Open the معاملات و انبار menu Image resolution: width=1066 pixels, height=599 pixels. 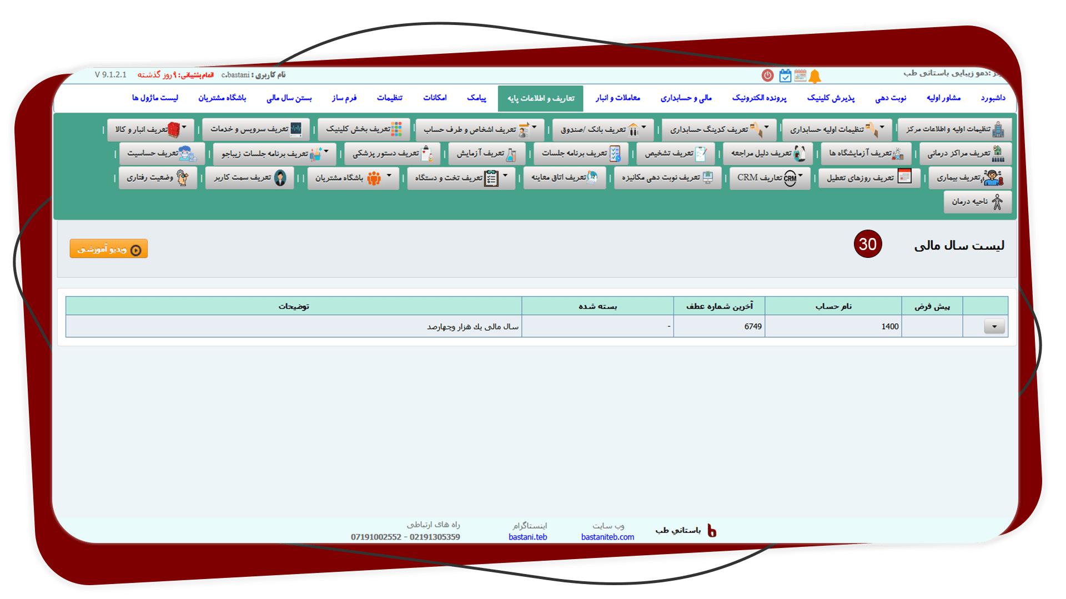617,98
